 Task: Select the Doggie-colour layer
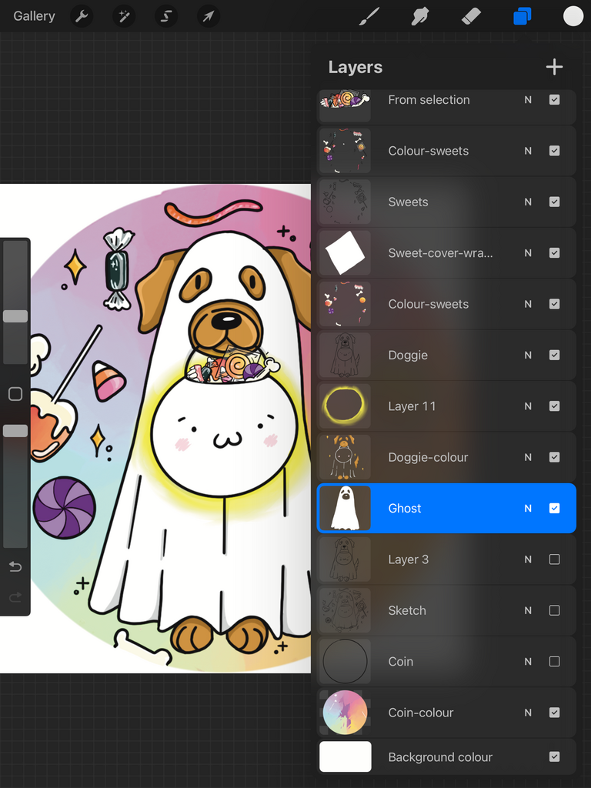[x=428, y=457]
